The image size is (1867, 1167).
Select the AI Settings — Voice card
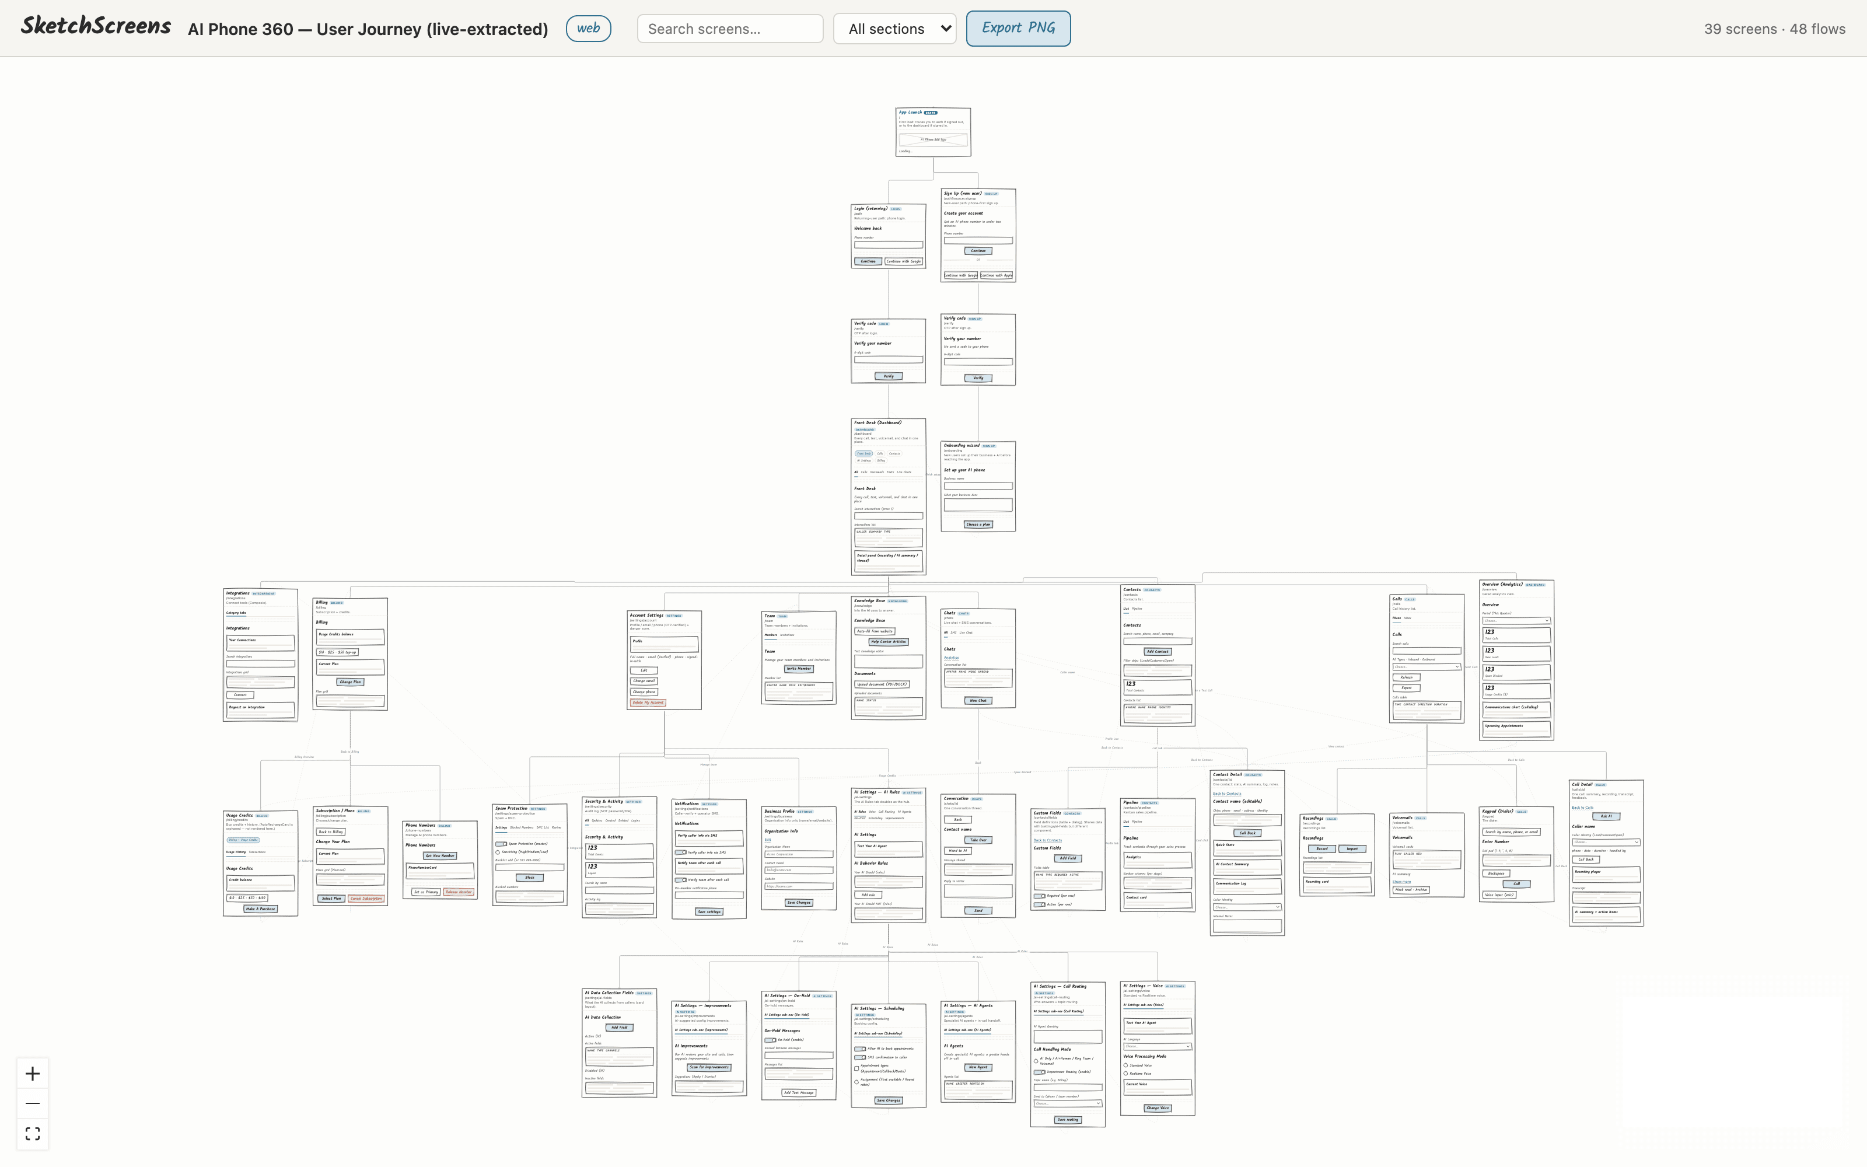(x=1157, y=1049)
